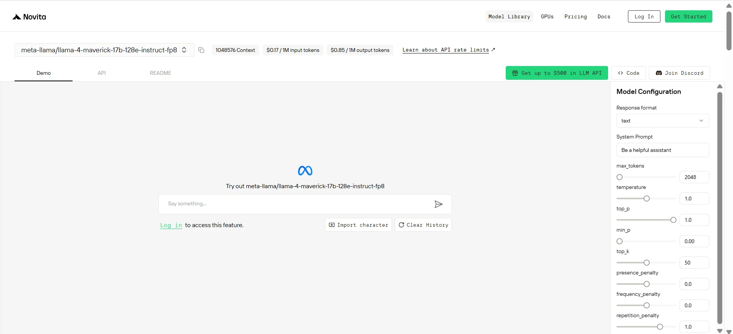
Task: Switch to the README tab
Action: tap(160, 73)
